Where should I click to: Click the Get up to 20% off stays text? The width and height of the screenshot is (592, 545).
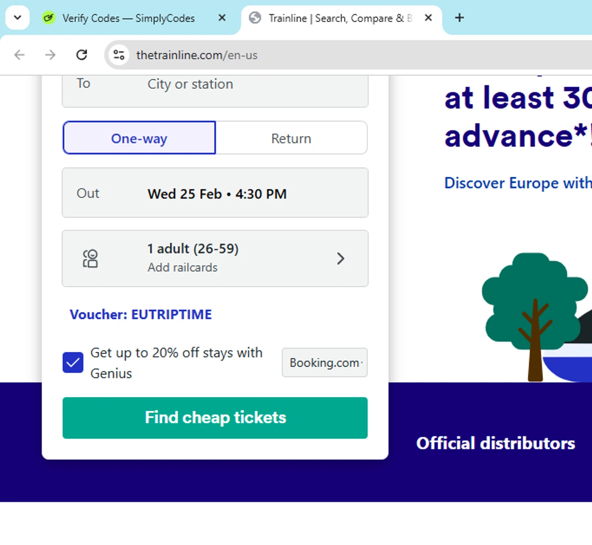[x=176, y=363]
